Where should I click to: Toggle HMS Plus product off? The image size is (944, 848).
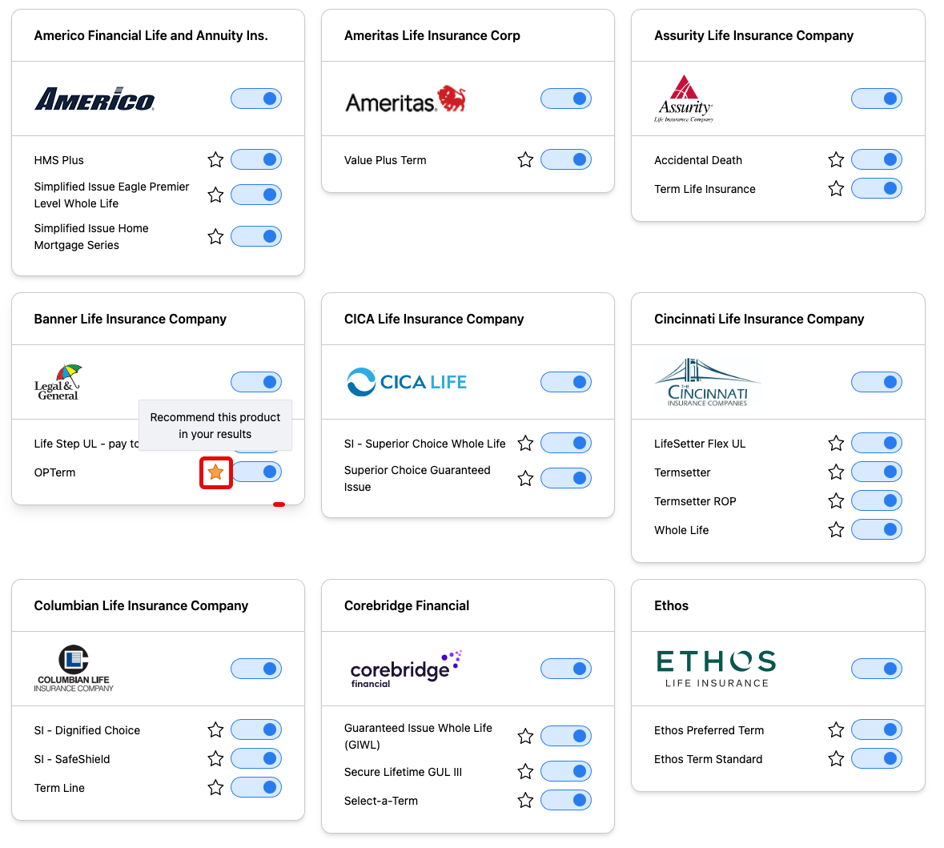point(256,159)
